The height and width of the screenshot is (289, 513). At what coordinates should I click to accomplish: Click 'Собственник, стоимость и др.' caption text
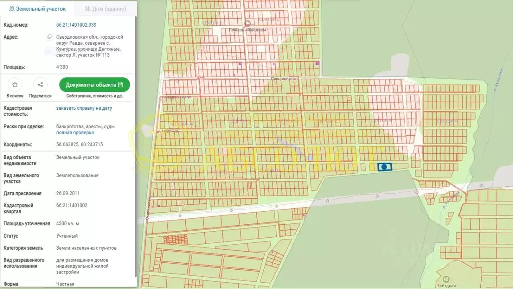tap(94, 96)
